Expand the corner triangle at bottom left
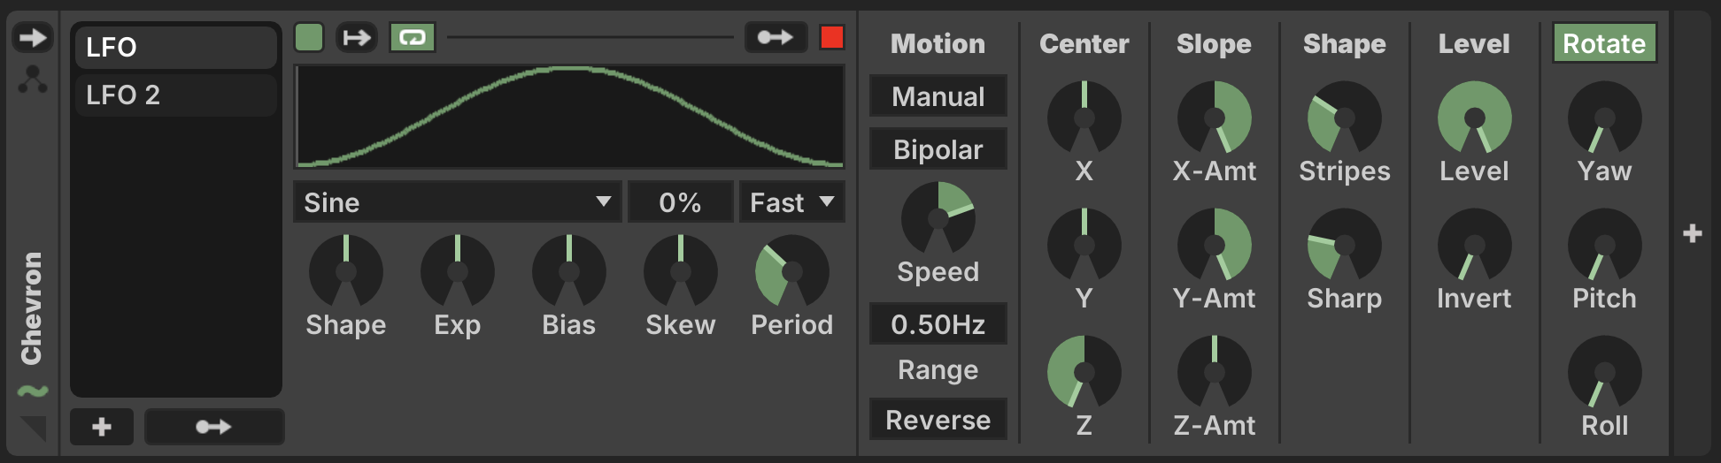 point(34,428)
